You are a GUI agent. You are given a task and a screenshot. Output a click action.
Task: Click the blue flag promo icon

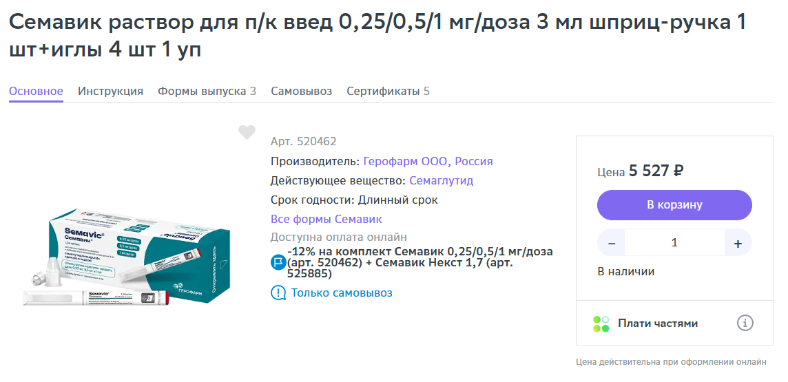[278, 262]
